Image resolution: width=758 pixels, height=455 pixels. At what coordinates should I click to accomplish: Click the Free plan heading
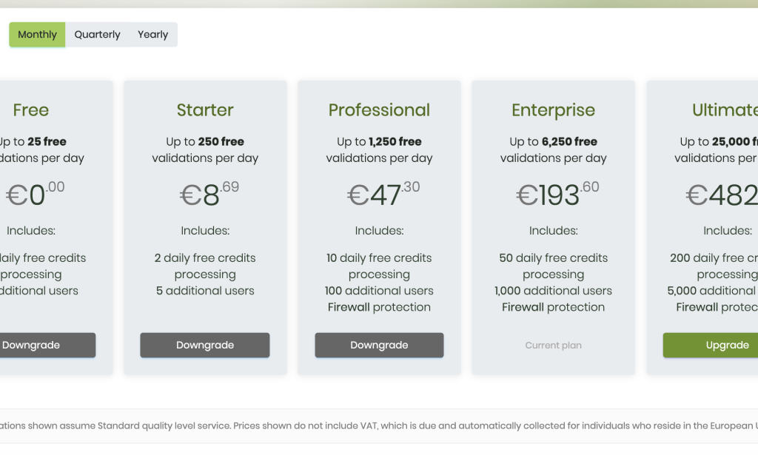tap(30, 109)
